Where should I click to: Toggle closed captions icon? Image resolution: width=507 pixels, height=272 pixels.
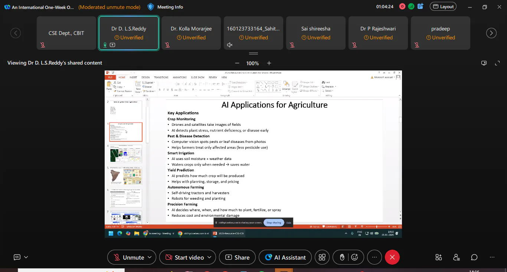point(17,257)
